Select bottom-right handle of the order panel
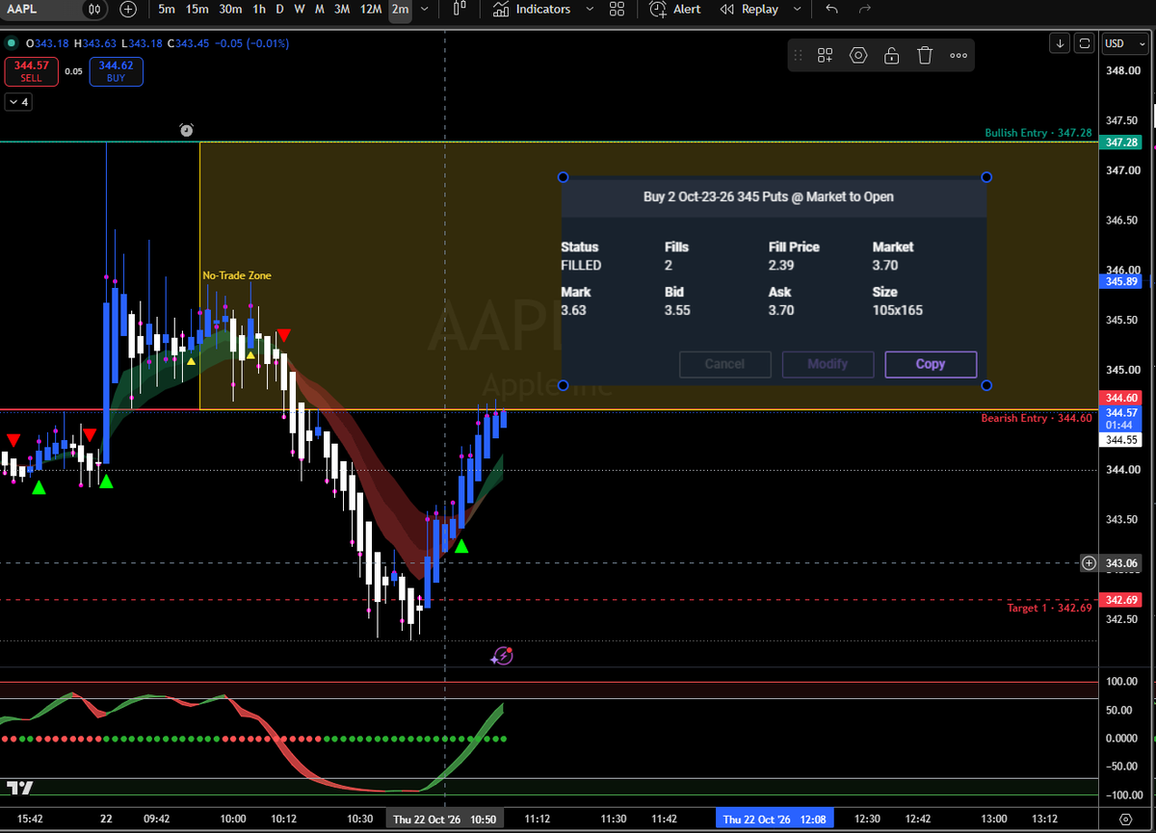 pyautogui.click(x=985, y=385)
